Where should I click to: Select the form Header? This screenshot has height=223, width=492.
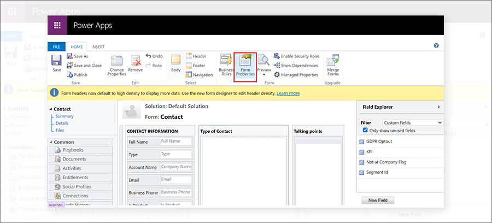(x=196, y=56)
